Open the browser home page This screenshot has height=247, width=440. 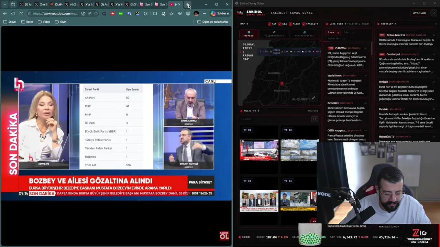(21, 13)
